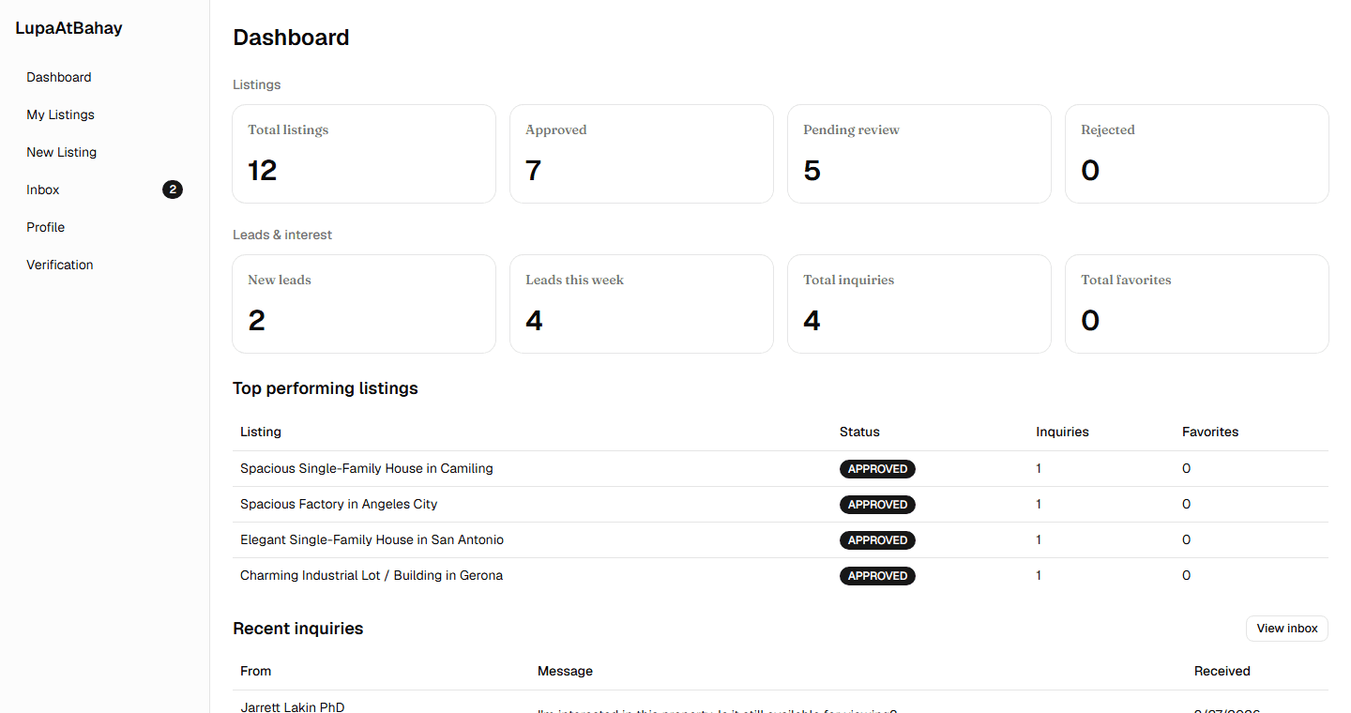Screen dimensions: 1351x713
Task: Click the Total favorites card
Action: click(1197, 304)
